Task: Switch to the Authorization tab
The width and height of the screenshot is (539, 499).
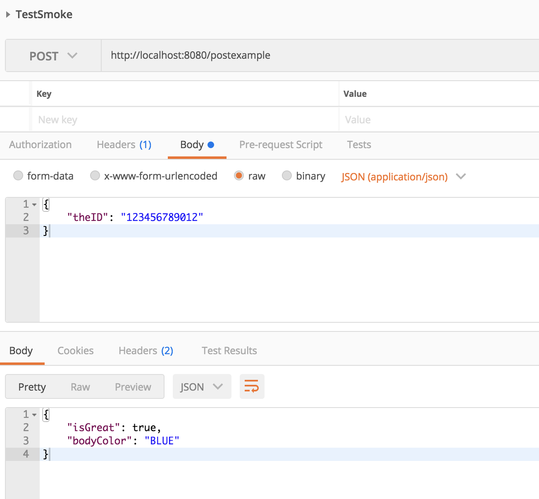Action: tap(41, 145)
